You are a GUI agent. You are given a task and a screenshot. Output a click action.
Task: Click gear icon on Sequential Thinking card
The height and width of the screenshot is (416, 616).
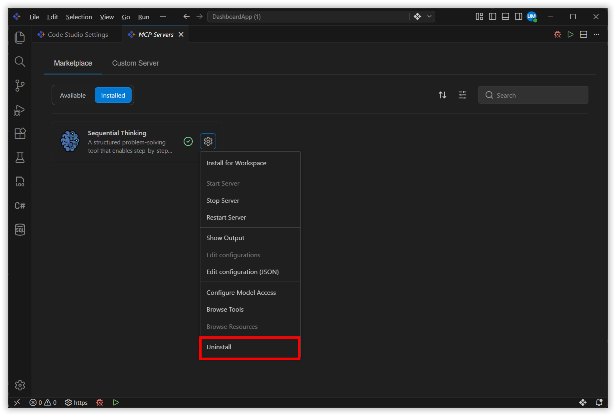pos(208,141)
